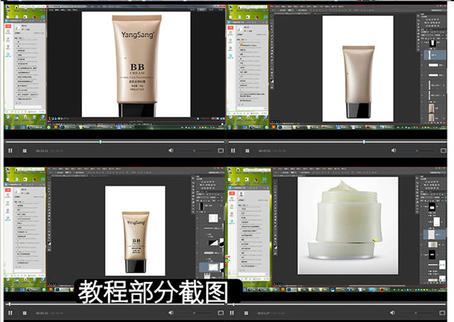Pause the video showing the large YangSang tube
Image resolution: width=454 pixels, height=322 pixels.
coord(10,151)
